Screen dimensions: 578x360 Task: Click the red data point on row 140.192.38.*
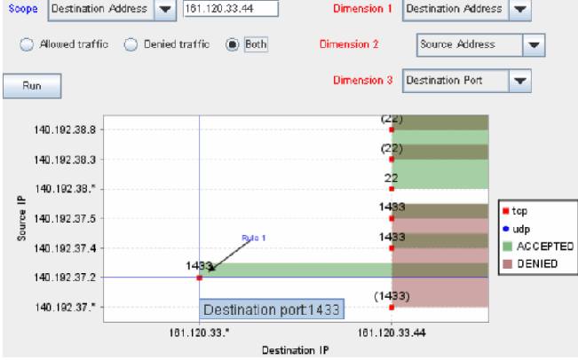click(392, 189)
